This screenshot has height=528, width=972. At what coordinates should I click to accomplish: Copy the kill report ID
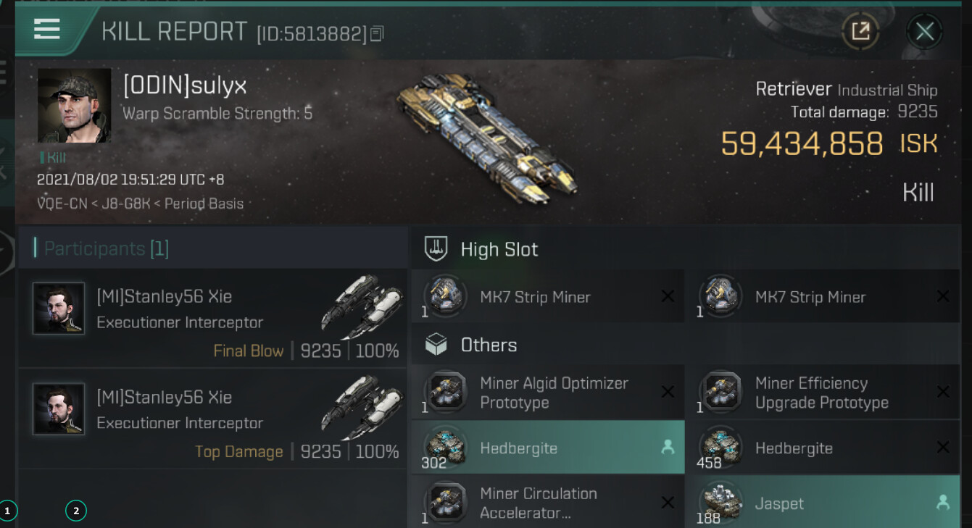click(x=377, y=33)
